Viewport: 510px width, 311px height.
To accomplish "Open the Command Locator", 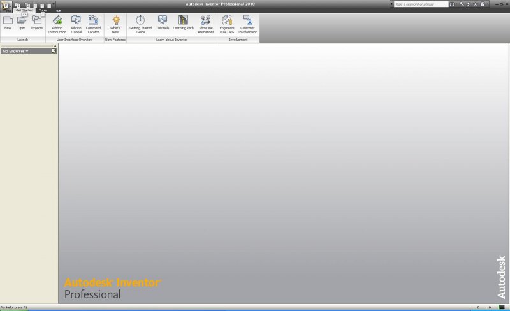I will click(x=93, y=24).
